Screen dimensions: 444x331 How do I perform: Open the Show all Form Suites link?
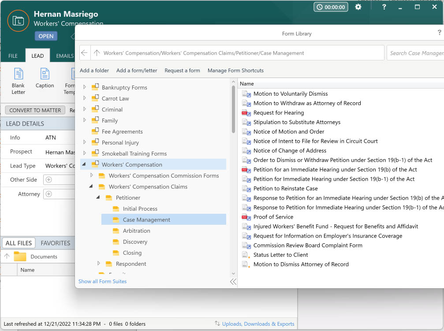coord(102,281)
